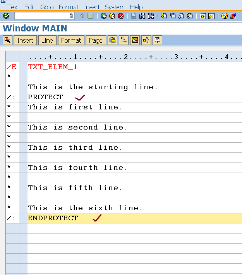
Task: Click the Format button in editor toolbar
Action: (71, 40)
